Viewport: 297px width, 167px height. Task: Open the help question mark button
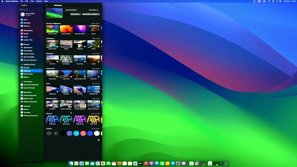point(98,140)
